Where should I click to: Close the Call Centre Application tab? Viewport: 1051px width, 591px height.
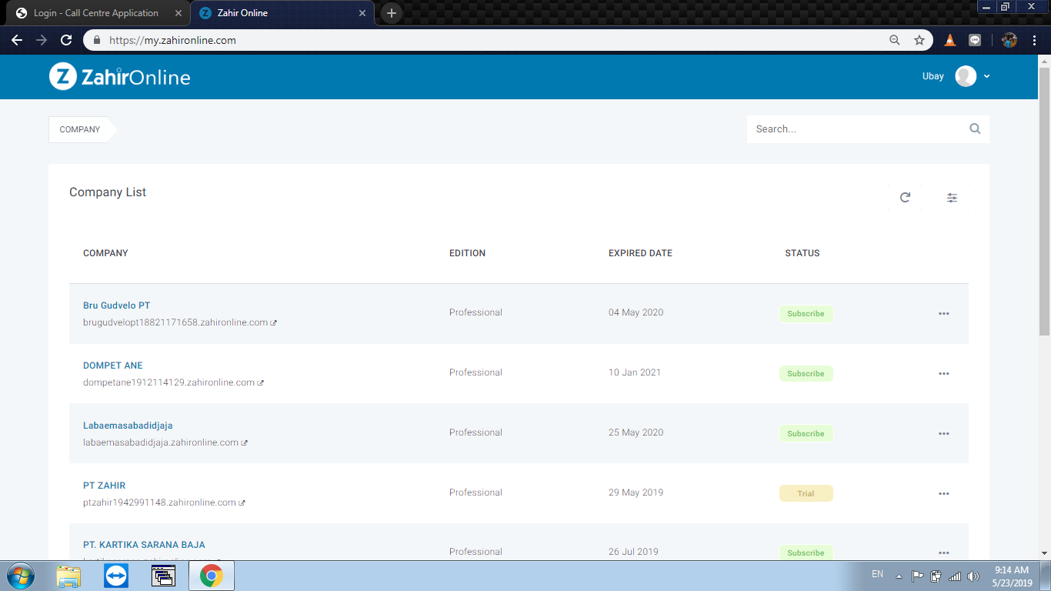point(179,13)
